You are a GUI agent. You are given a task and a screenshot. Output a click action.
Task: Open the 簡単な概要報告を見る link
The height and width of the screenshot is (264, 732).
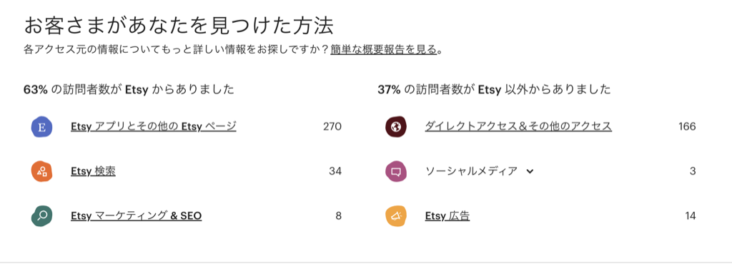[x=384, y=50]
